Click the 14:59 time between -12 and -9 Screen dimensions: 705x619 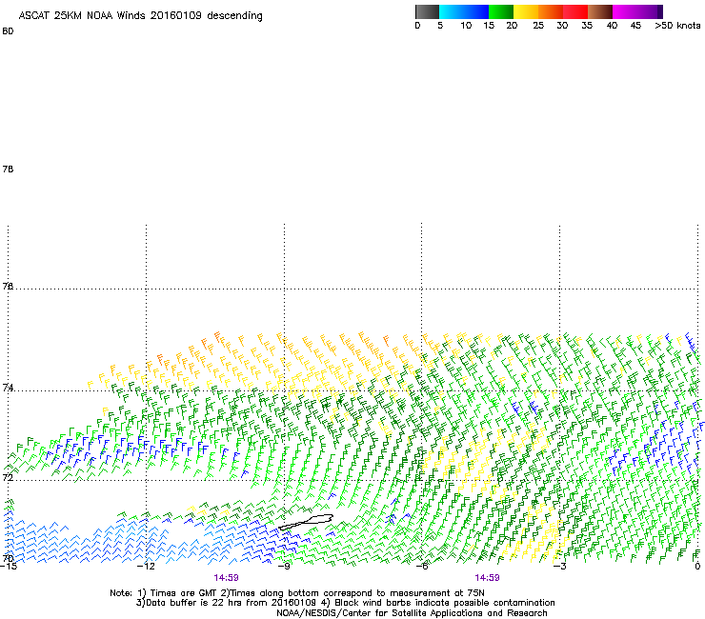pos(226,578)
